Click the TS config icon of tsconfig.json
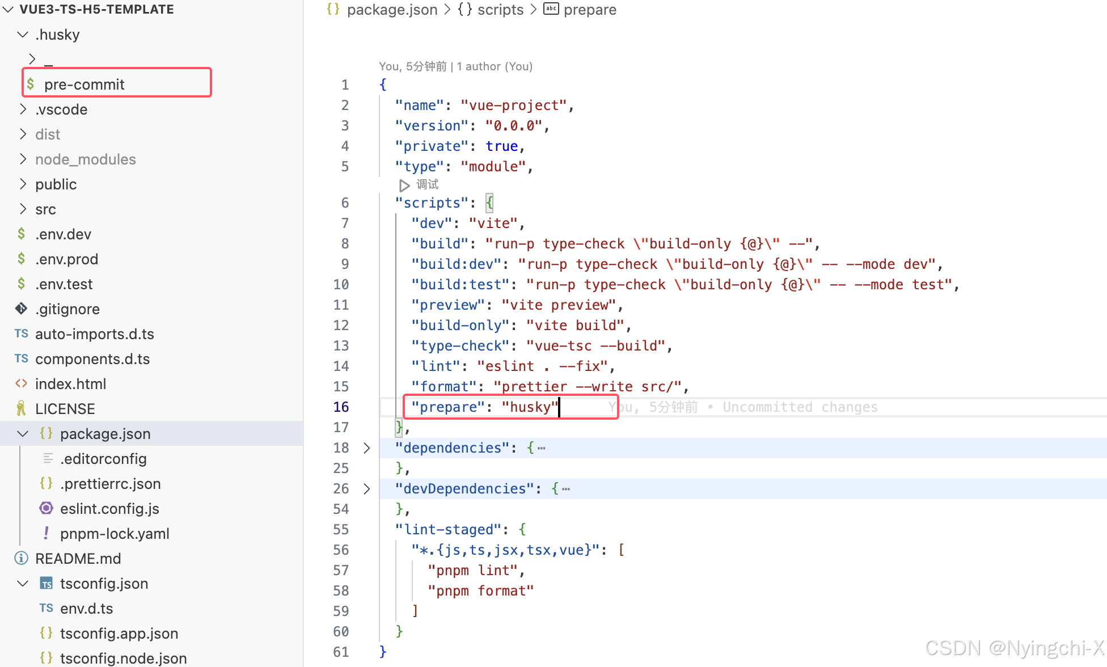 (47, 583)
